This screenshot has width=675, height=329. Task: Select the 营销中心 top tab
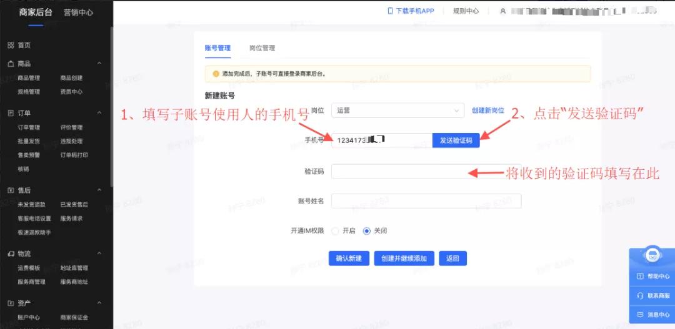78,12
